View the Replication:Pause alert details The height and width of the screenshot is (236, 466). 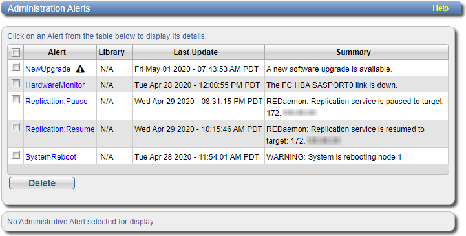pyautogui.click(x=56, y=101)
